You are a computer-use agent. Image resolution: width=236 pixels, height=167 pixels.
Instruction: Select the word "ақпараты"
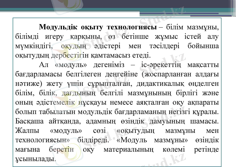(x=203, y=103)
